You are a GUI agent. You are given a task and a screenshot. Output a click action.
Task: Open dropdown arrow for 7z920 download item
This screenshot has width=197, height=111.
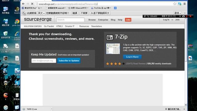[51, 109]
